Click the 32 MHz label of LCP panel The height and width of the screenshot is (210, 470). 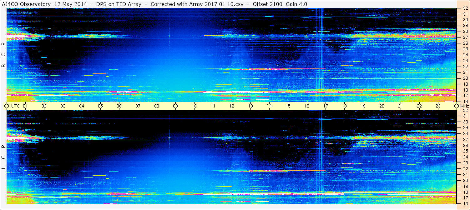(465, 110)
